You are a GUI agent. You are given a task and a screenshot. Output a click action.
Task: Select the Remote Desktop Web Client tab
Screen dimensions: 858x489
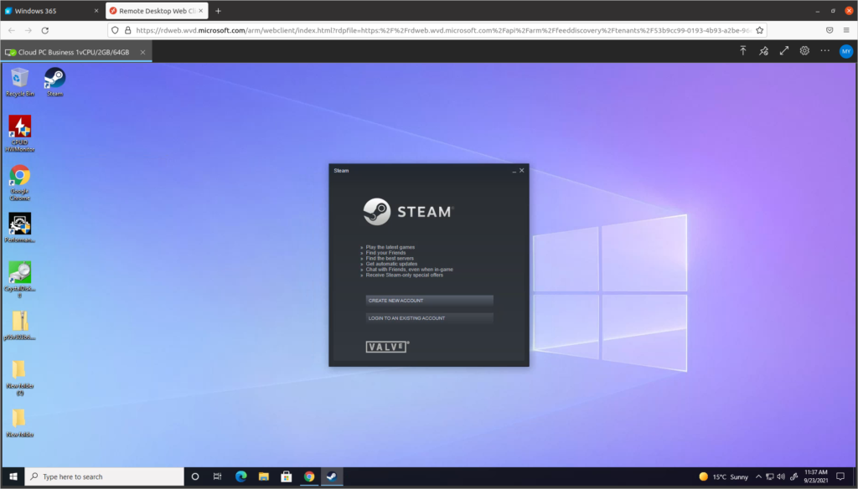click(x=157, y=11)
